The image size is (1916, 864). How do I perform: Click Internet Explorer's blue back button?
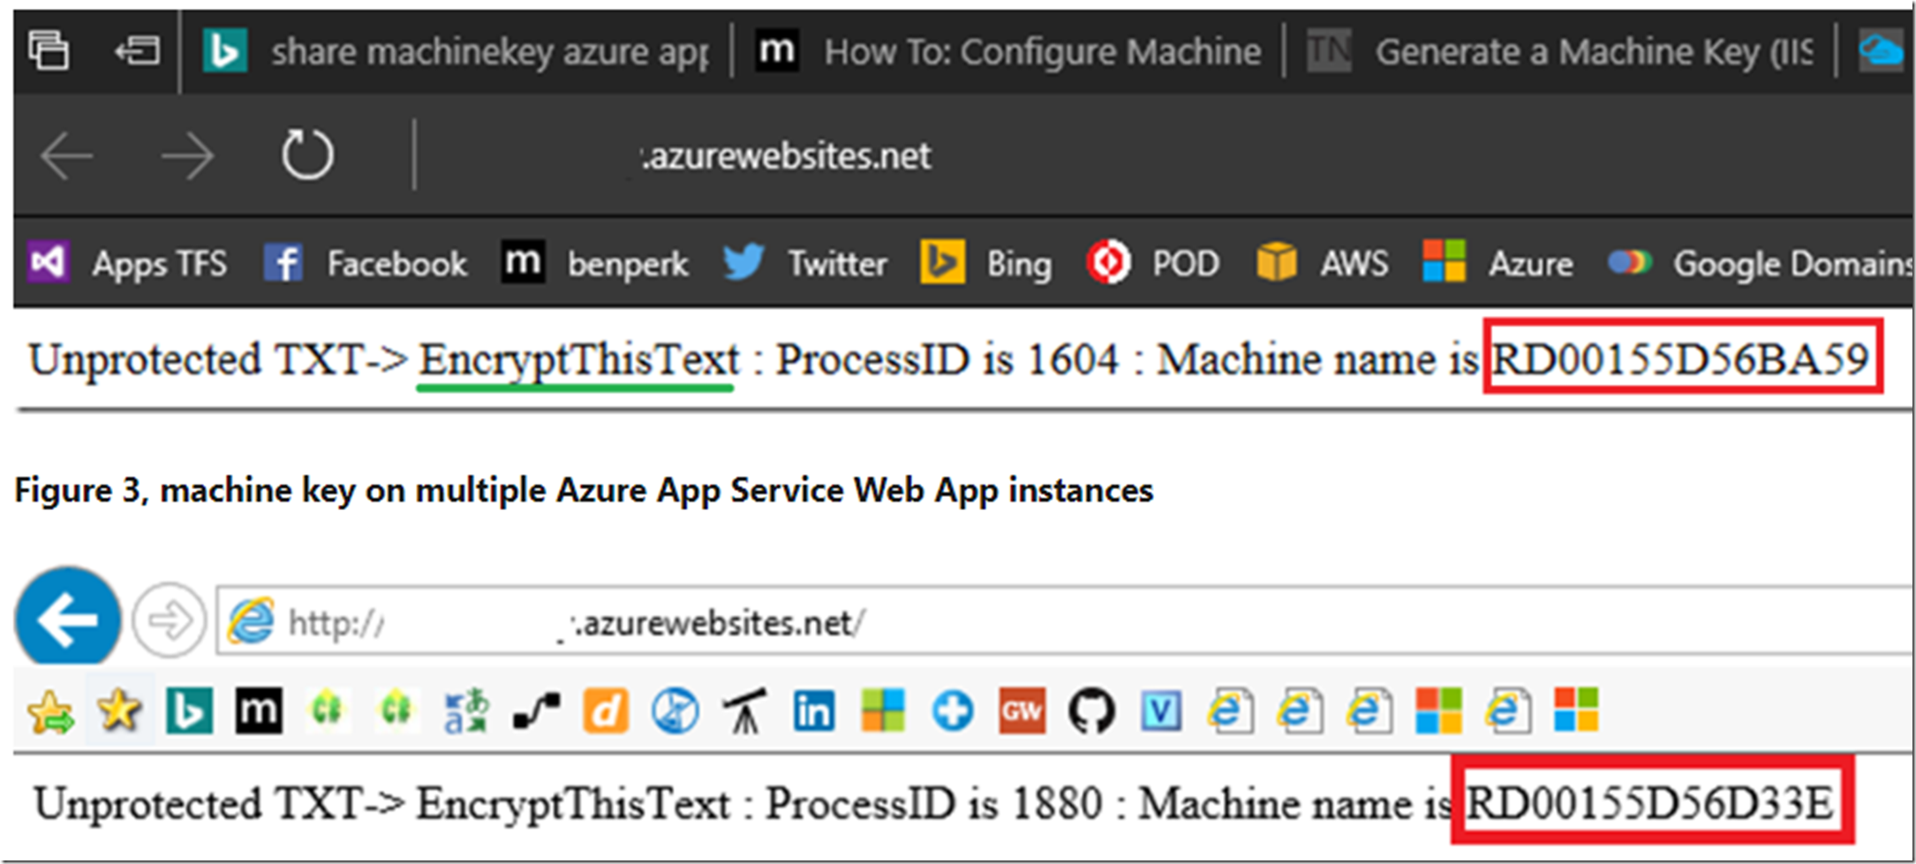[x=68, y=619]
